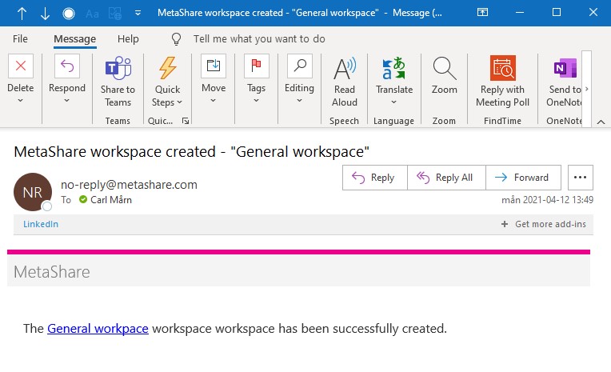Viewport: 611px width, 372px height.
Task: Click the Delete red X icon
Action: tap(21, 66)
